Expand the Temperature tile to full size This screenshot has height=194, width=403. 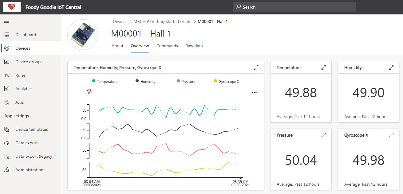[x=324, y=68]
